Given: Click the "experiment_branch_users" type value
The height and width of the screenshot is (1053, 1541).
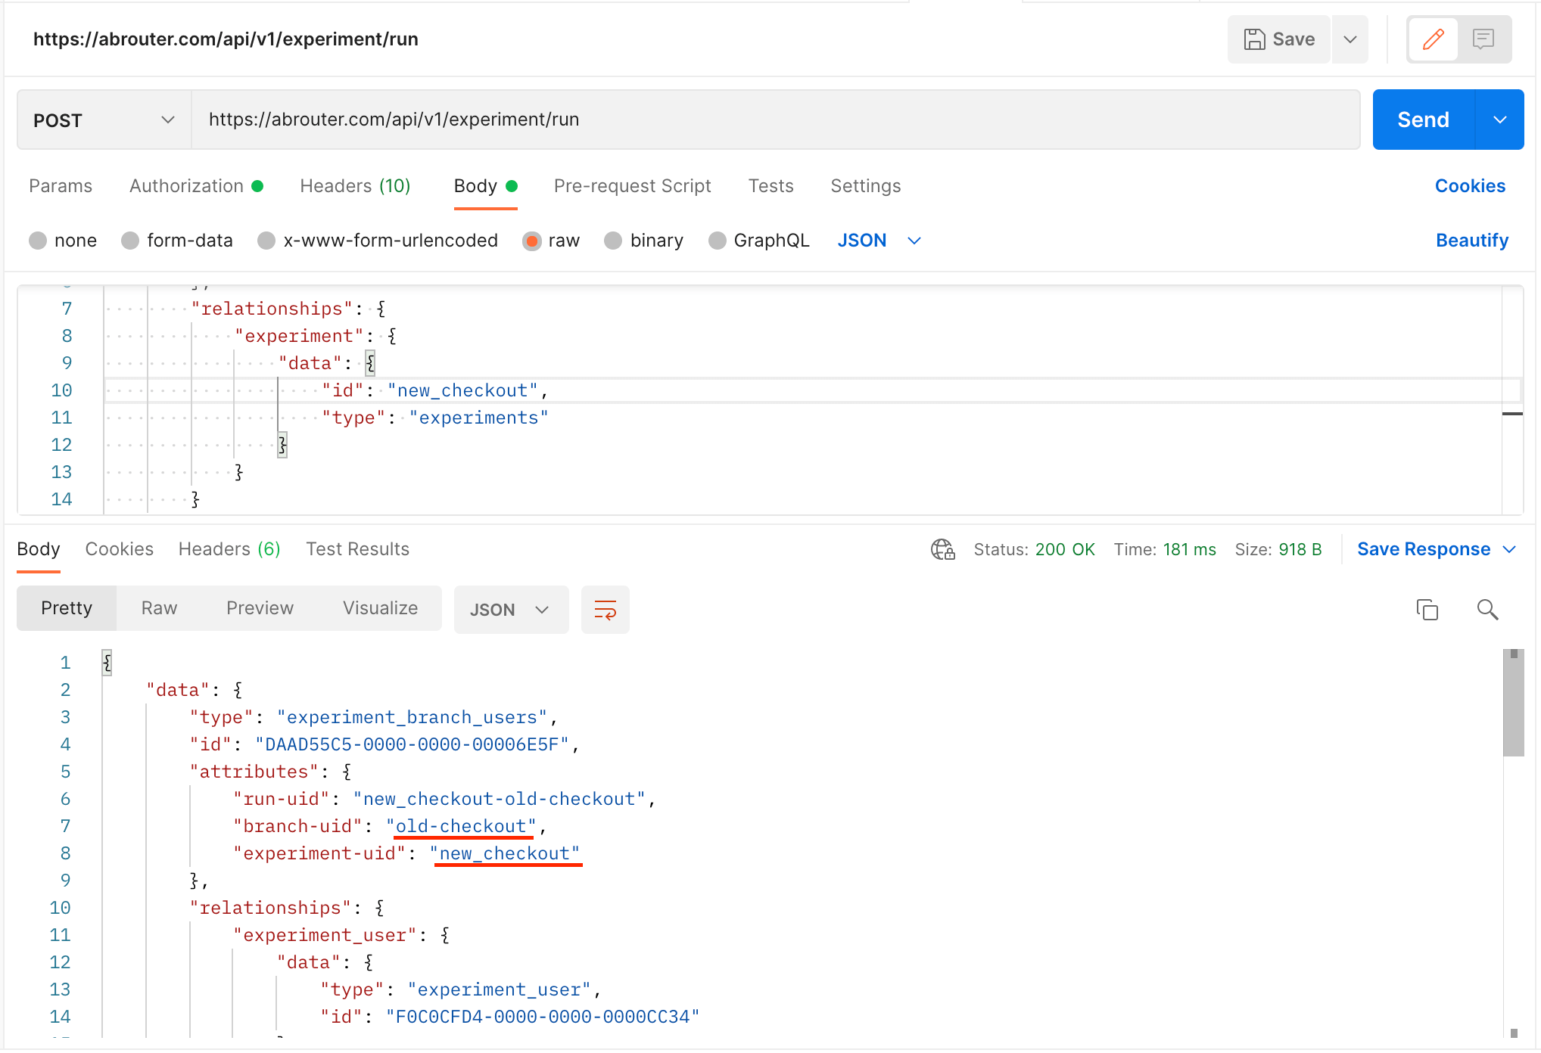Looking at the screenshot, I should pos(412,717).
